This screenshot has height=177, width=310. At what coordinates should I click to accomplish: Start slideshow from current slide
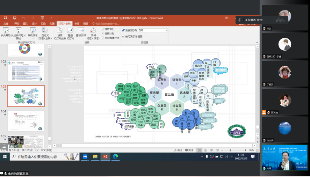click(19, 32)
